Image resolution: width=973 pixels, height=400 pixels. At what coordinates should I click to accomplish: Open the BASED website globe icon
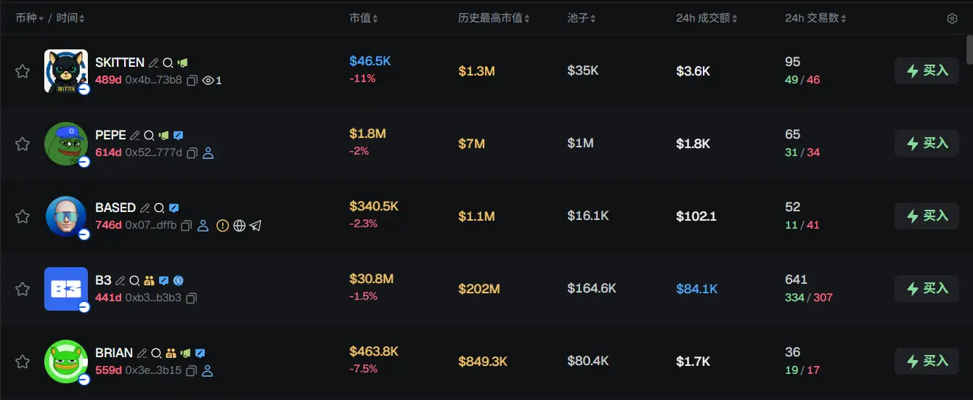click(x=240, y=226)
